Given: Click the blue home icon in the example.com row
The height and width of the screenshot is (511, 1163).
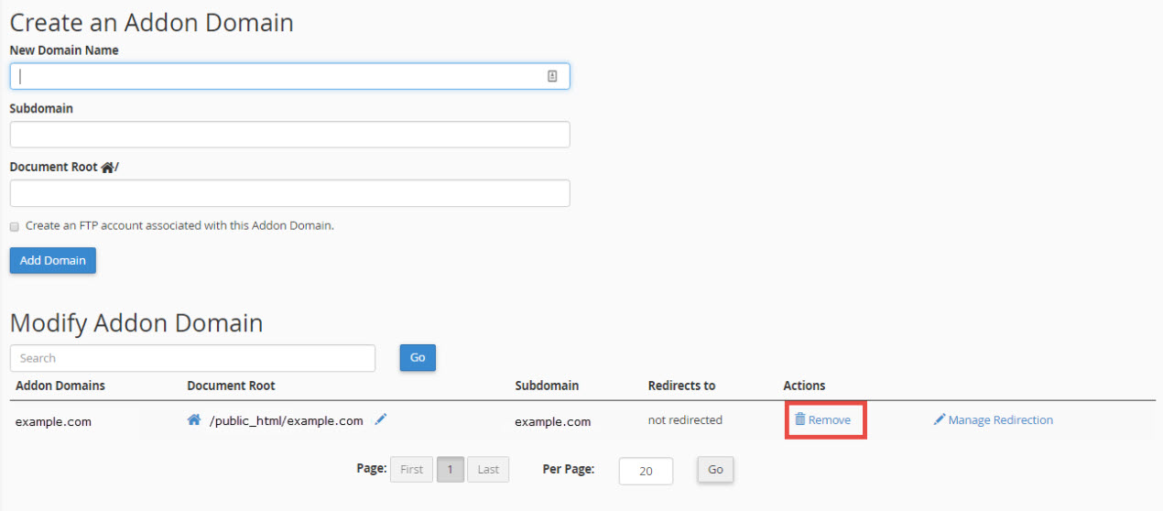Looking at the screenshot, I should pyautogui.click(x=193, y=419).
